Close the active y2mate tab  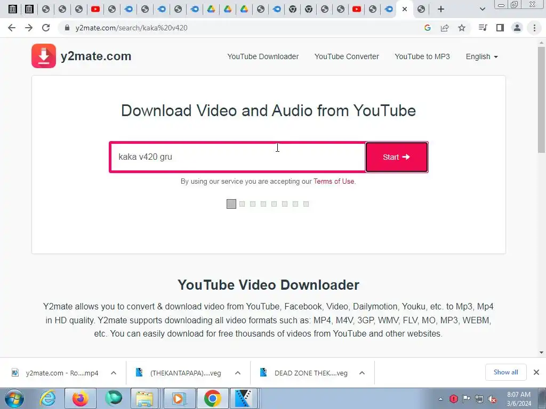pos(404,9)
